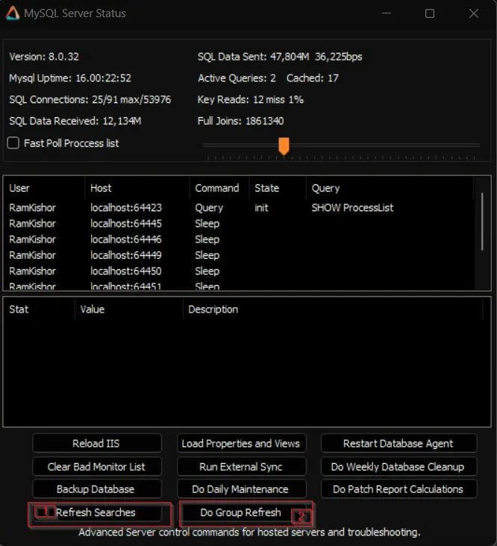Image resolution: width=497 pixels, height=546 pixels.
Task: Click the SQL Connections status text
Action: click(90, 100)
